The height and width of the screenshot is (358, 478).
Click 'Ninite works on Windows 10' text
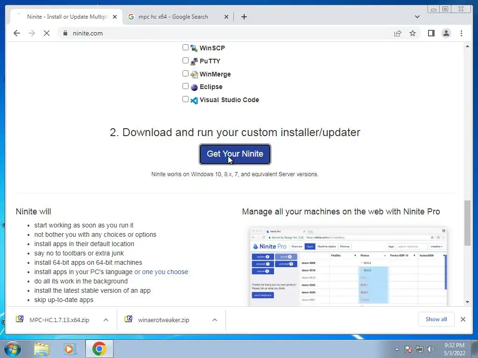(x=235, y=174)
